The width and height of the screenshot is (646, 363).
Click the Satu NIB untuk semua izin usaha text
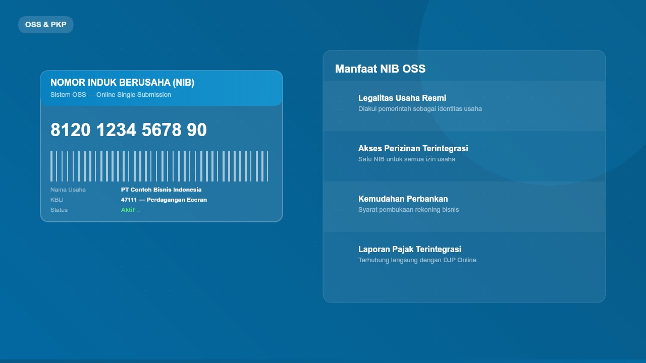407,159
